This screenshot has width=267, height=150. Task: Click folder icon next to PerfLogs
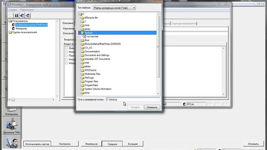point(83,77)
